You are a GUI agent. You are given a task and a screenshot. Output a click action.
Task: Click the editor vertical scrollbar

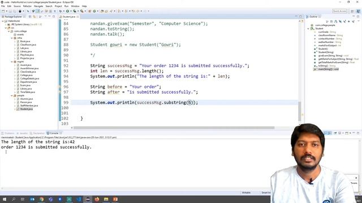point(300,111)
